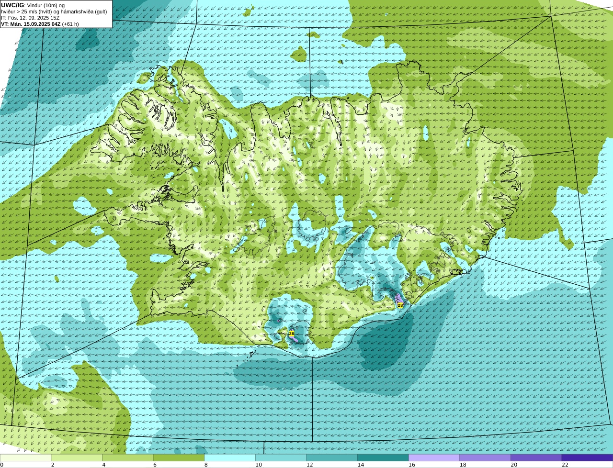Select the 6–8 m/s olive green legend swatch
This screenshot has width=613, height=468.
pos(179,457)
